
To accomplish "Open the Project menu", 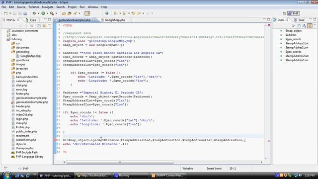I will (x=72, y=7).
